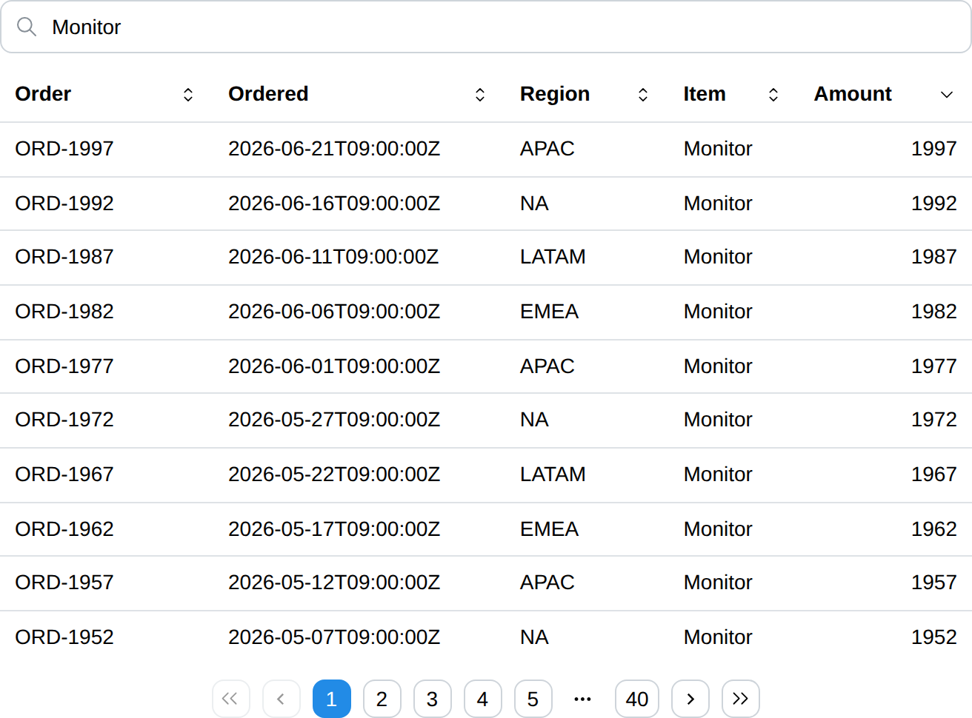Click APAC region in ORD-1997 row
The height and width of the screenshot is (718, 972).
point(547,149)
